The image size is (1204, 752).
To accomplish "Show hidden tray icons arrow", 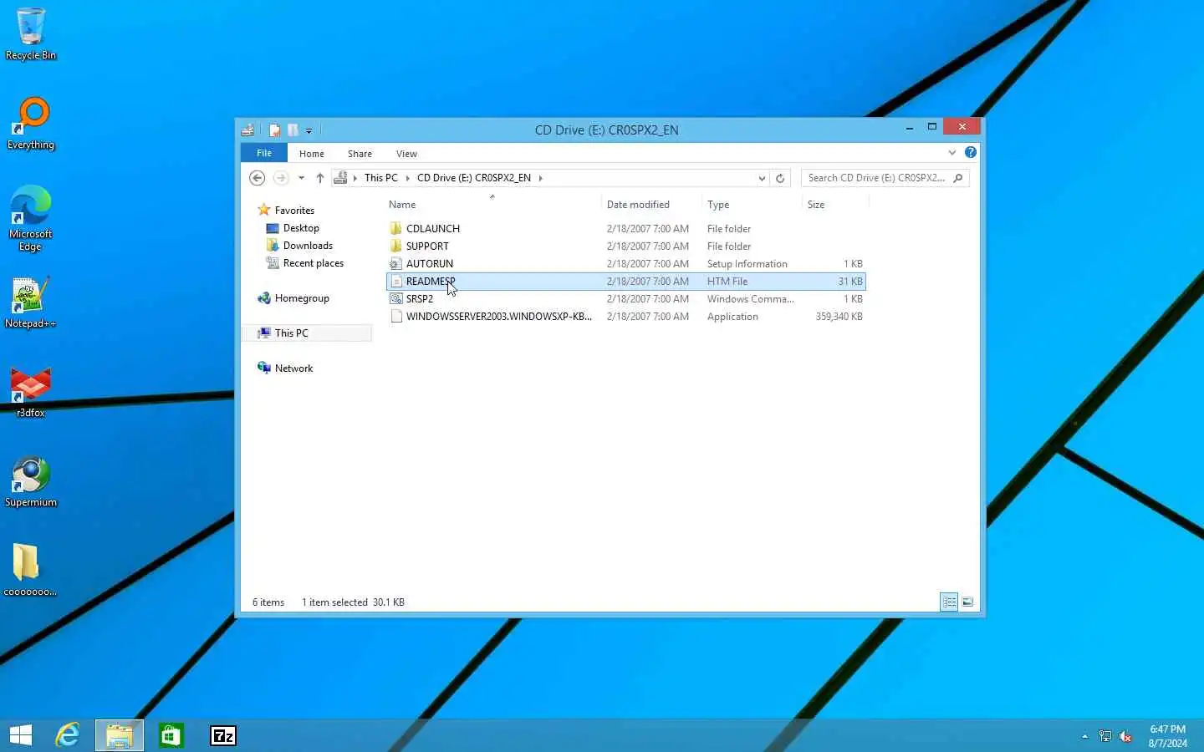I will pyautogui.click(x=1084, y=736).
